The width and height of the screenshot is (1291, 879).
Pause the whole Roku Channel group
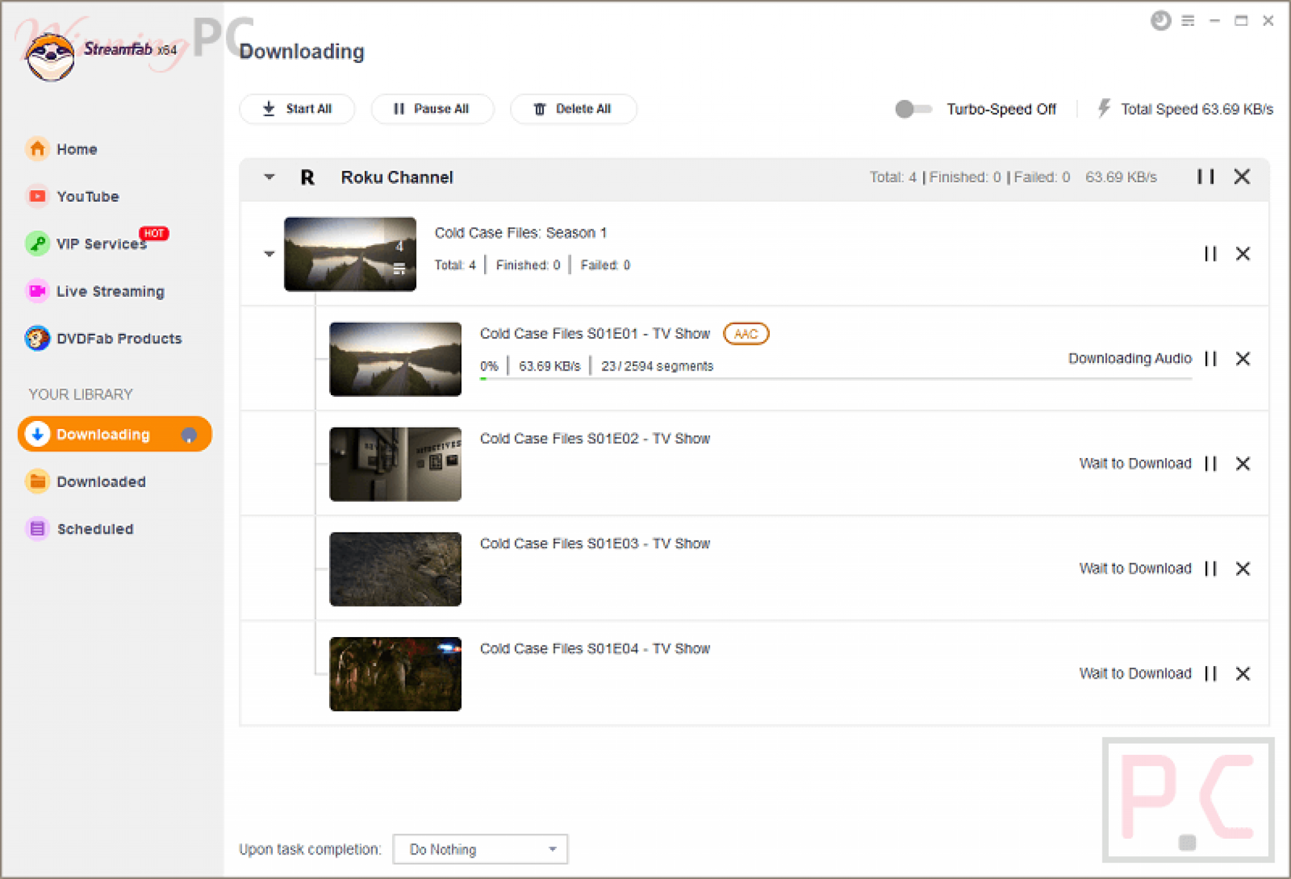[x=1205, y=177]
